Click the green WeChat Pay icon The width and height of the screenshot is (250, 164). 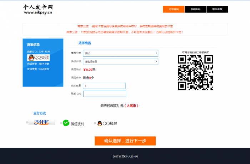point(66,123)
